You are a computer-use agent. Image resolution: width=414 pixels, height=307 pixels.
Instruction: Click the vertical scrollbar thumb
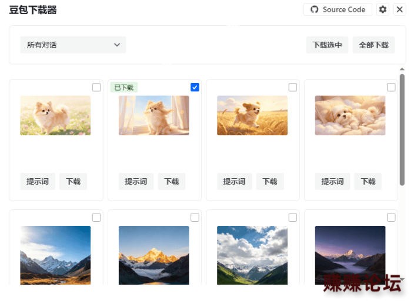402,129
